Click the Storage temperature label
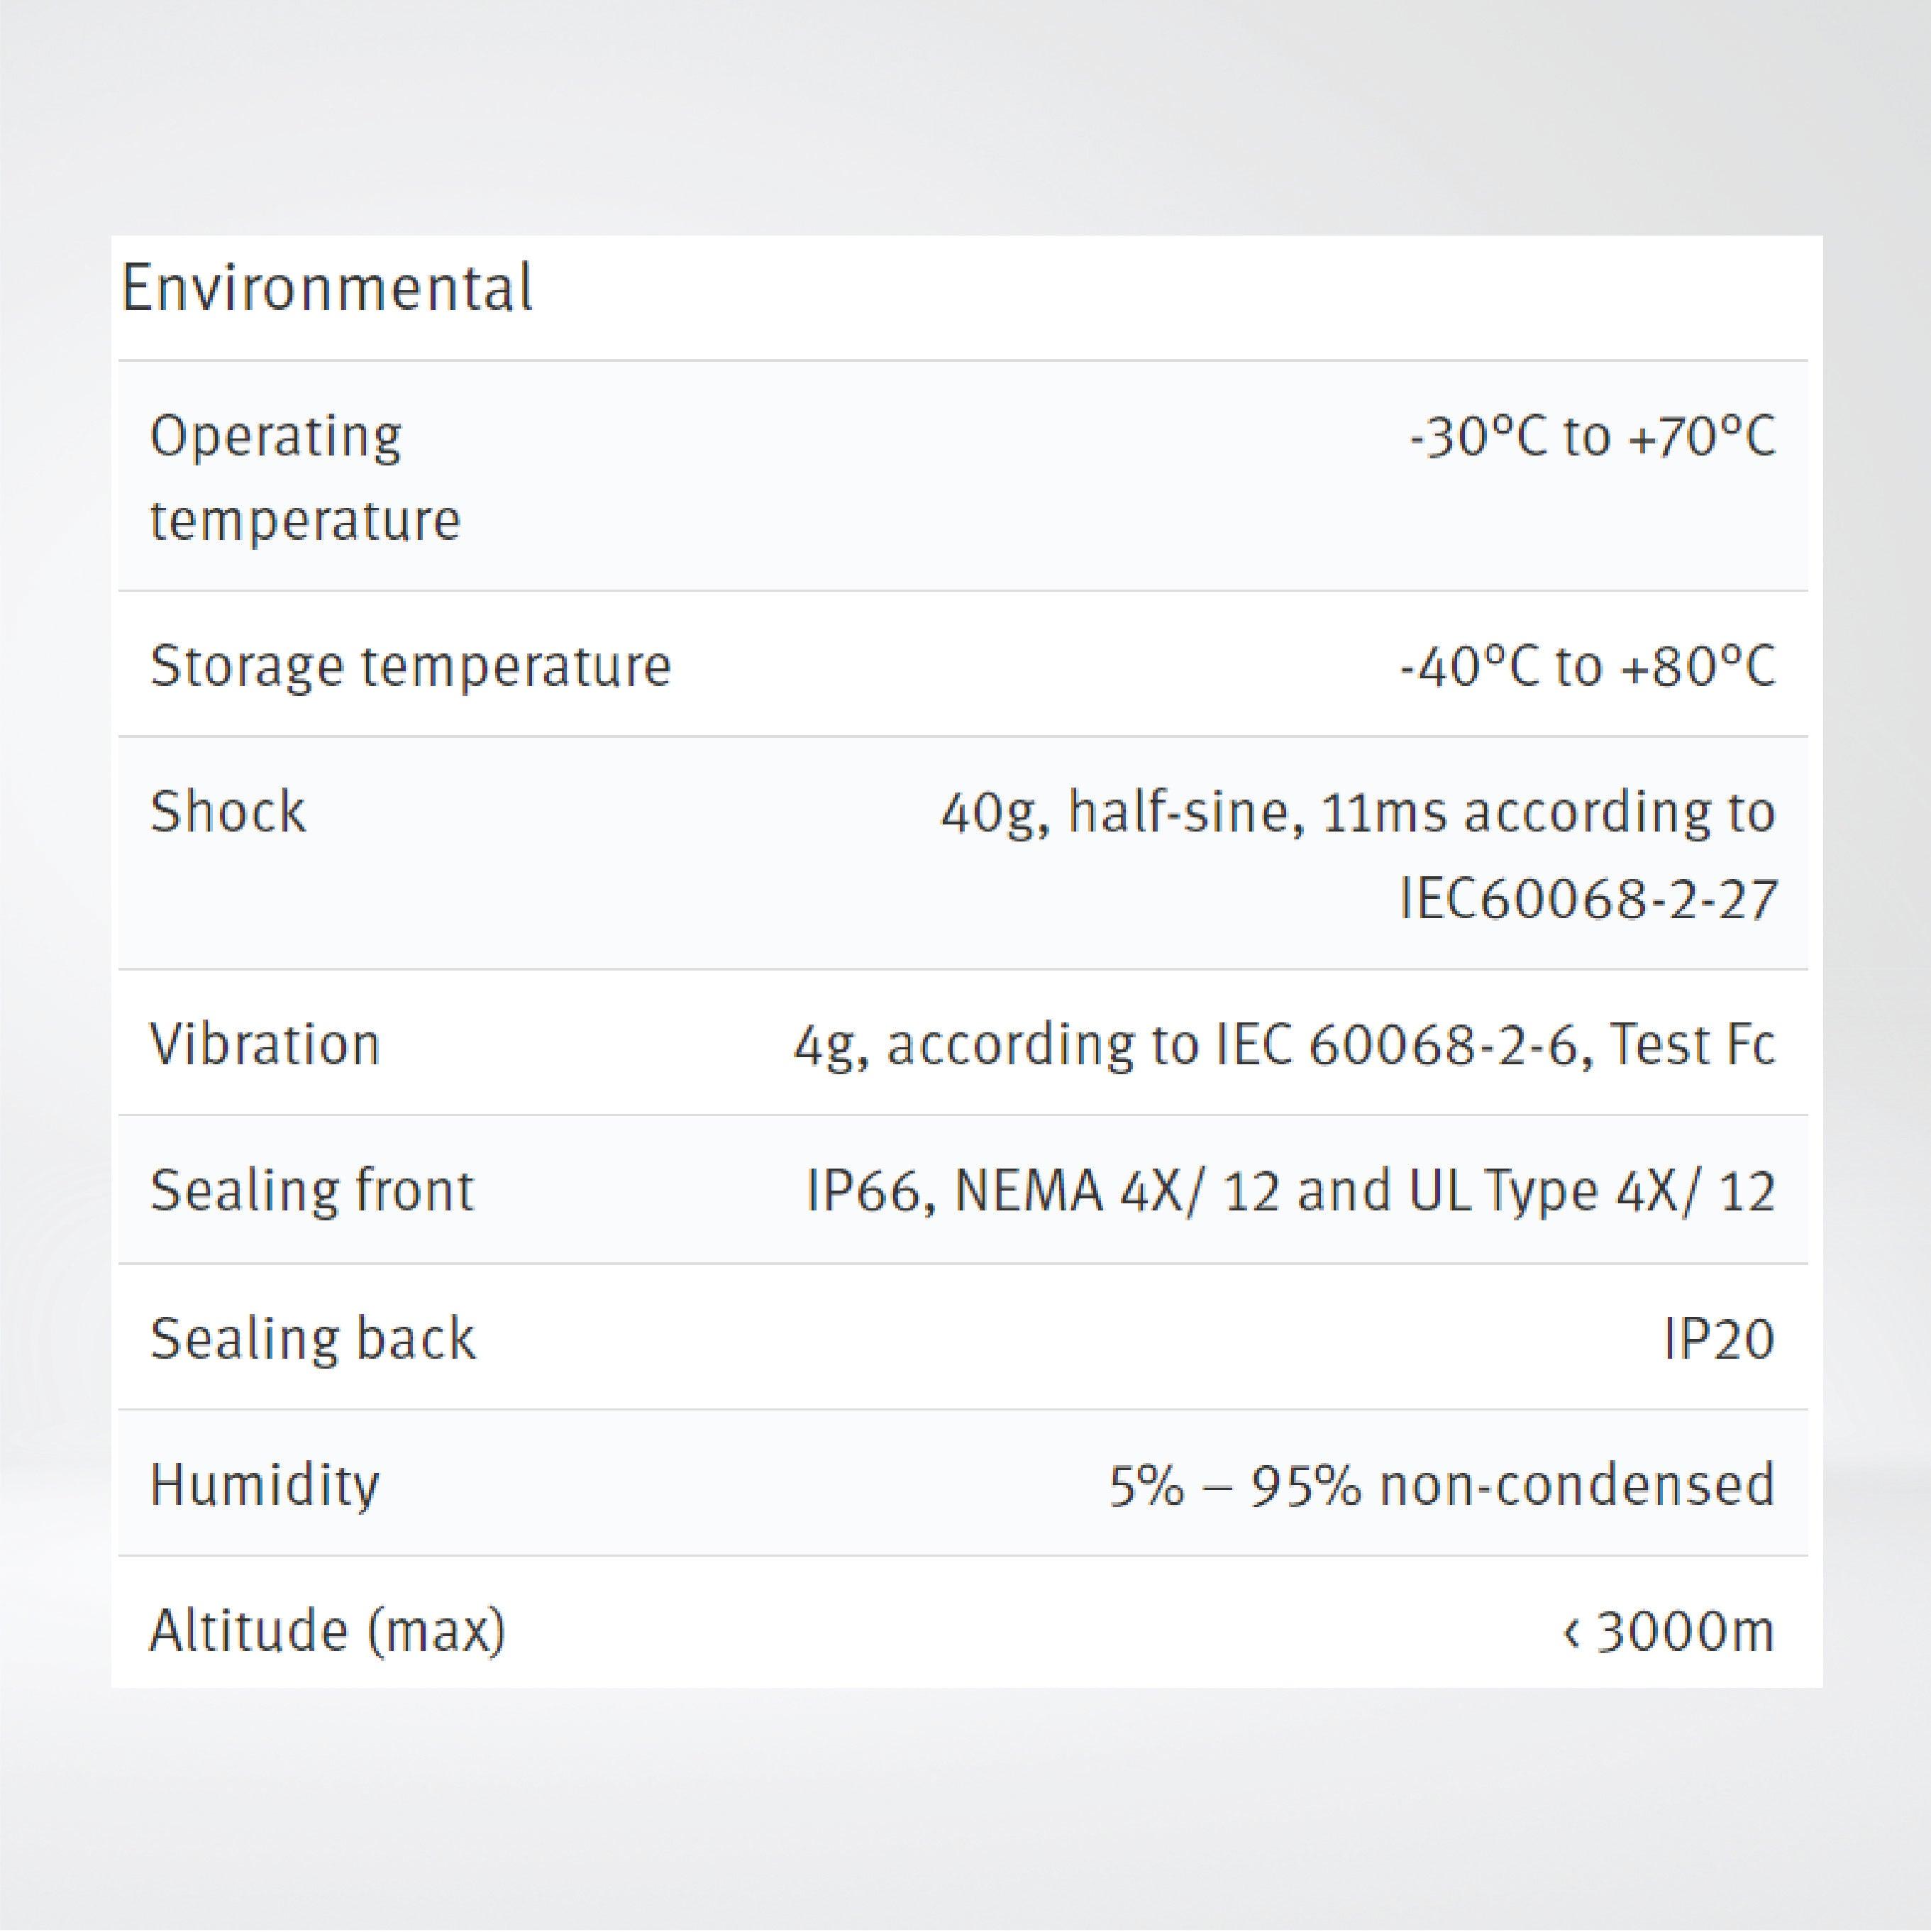Image resolution: width=1931 pixels, height=1932 pixels. (410, 666)
